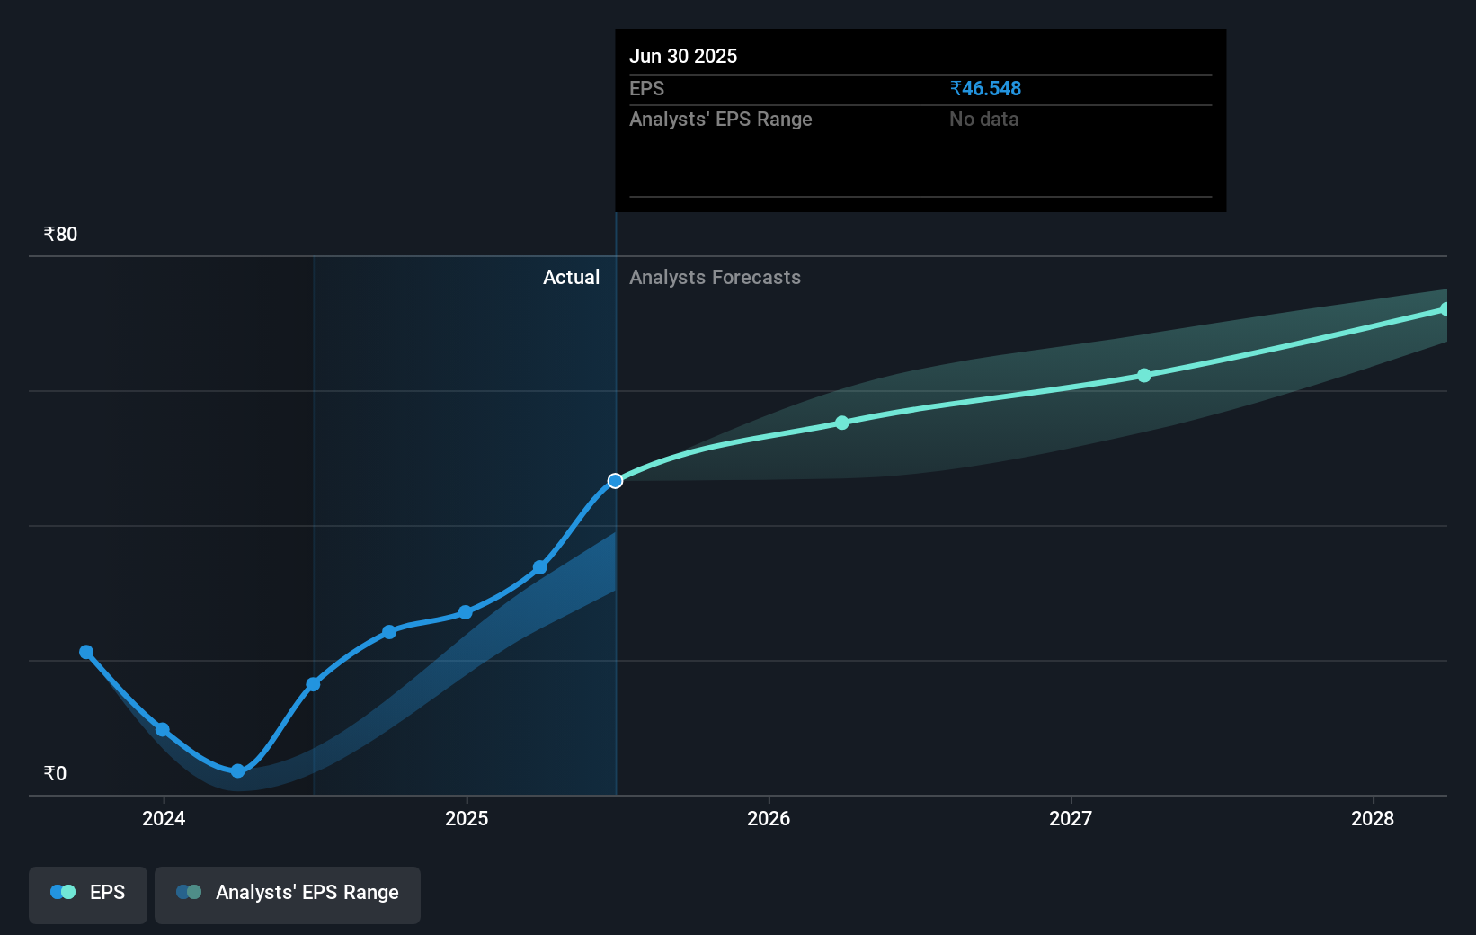Click the final 2028 endpoint marker
This screenshot has height=935, width=1476.
tap(1445, 309)
